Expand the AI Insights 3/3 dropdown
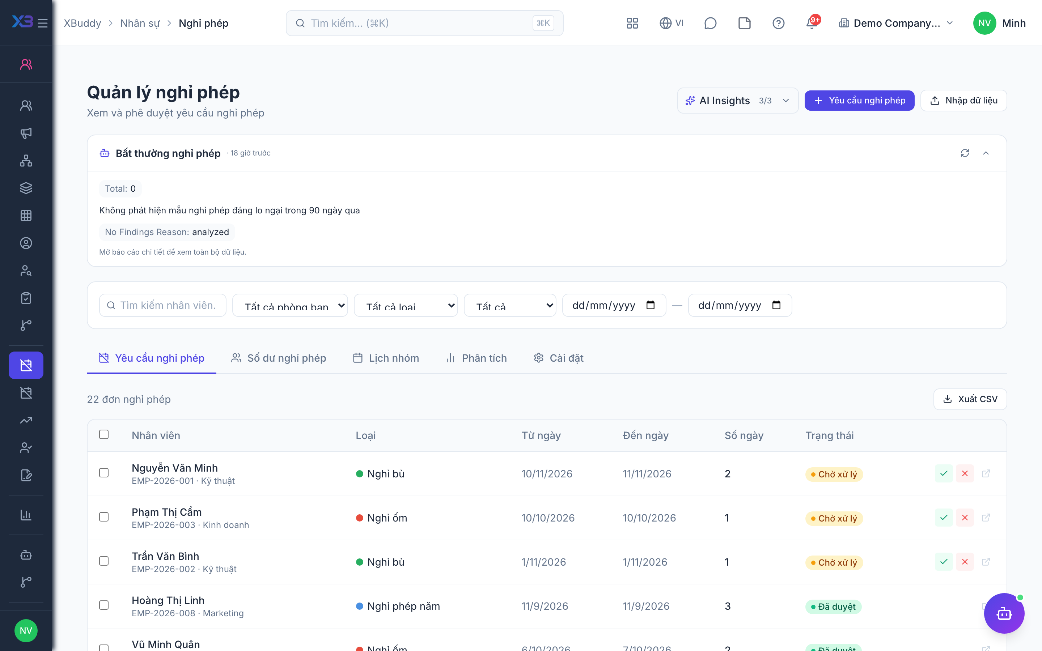The height and width of the screenshot is (651, 1042). coord(738,101)
